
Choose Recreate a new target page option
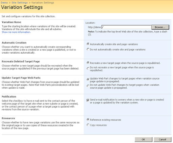88,63
